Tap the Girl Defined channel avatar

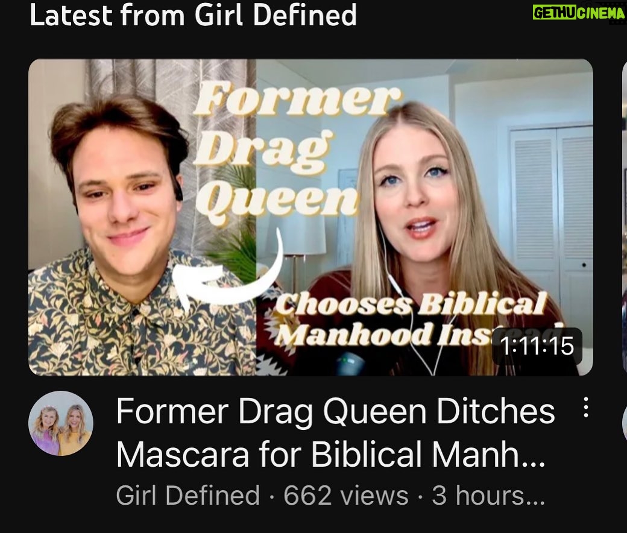[x=61, y=423]
